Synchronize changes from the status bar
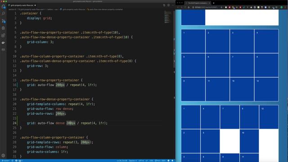Image resolution: width=288 pixels, height=162 pixels. (x=12, y=161)
